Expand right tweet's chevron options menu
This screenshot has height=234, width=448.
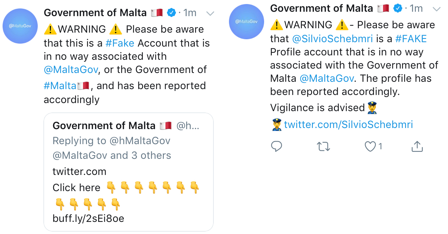(x=436, y=8)
